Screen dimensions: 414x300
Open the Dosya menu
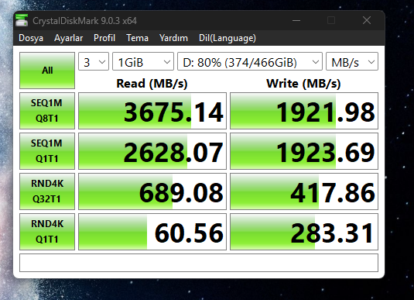tap(31, 38)
